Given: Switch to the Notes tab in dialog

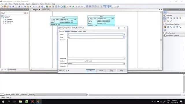Looking at the screenshot, I should (80, 31).
